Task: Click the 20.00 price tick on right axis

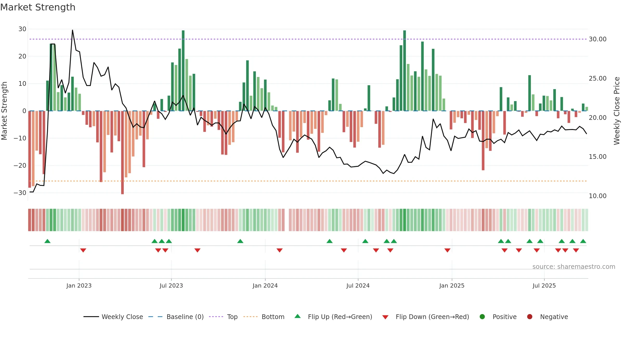Action: pyautogui.click(x=598, y=118)
